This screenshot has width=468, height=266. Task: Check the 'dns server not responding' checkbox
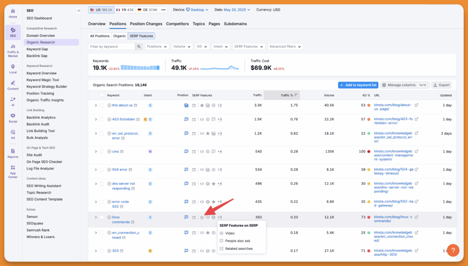pyautogui.click(x=101, y=184)
